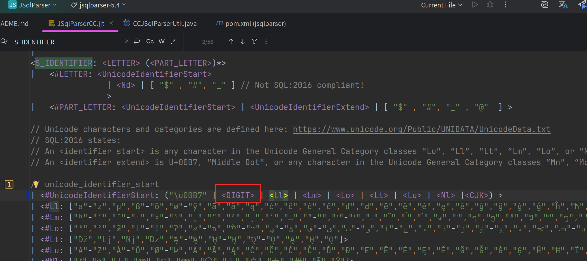Click the translation icon in the top bar
Screen dimensions: 587x261
click(563, 5)
